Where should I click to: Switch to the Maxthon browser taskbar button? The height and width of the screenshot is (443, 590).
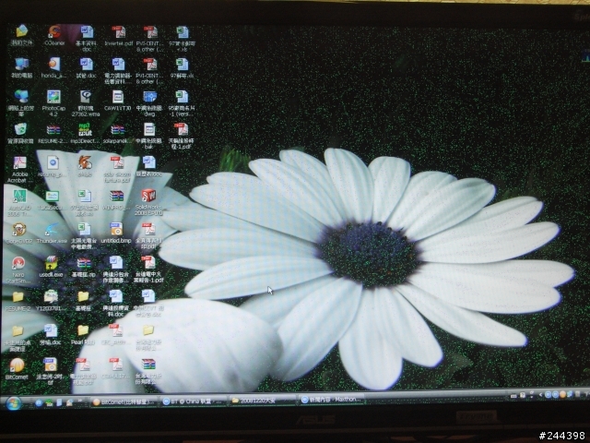[x=332, y=400]
